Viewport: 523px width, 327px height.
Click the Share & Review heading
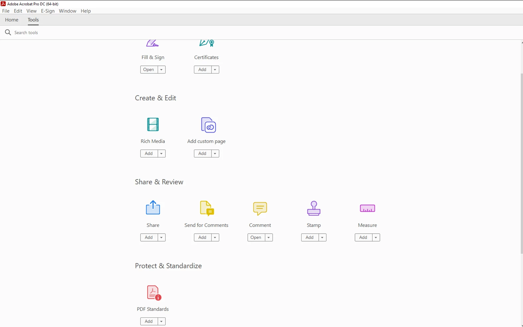coord(159,182)
